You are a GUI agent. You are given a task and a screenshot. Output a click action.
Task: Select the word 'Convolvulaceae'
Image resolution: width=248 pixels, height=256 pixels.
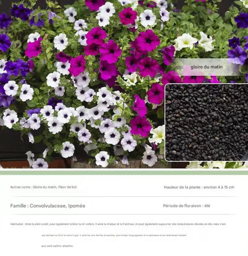tap(48, 206)
